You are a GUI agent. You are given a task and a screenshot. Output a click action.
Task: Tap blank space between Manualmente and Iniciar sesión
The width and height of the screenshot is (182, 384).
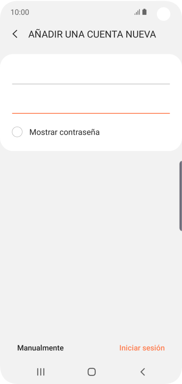coord(91,348)
